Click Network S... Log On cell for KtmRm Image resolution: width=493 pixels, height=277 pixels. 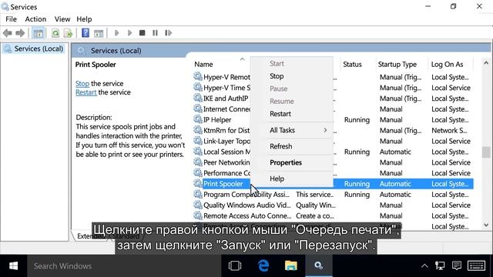pos(449,130)
